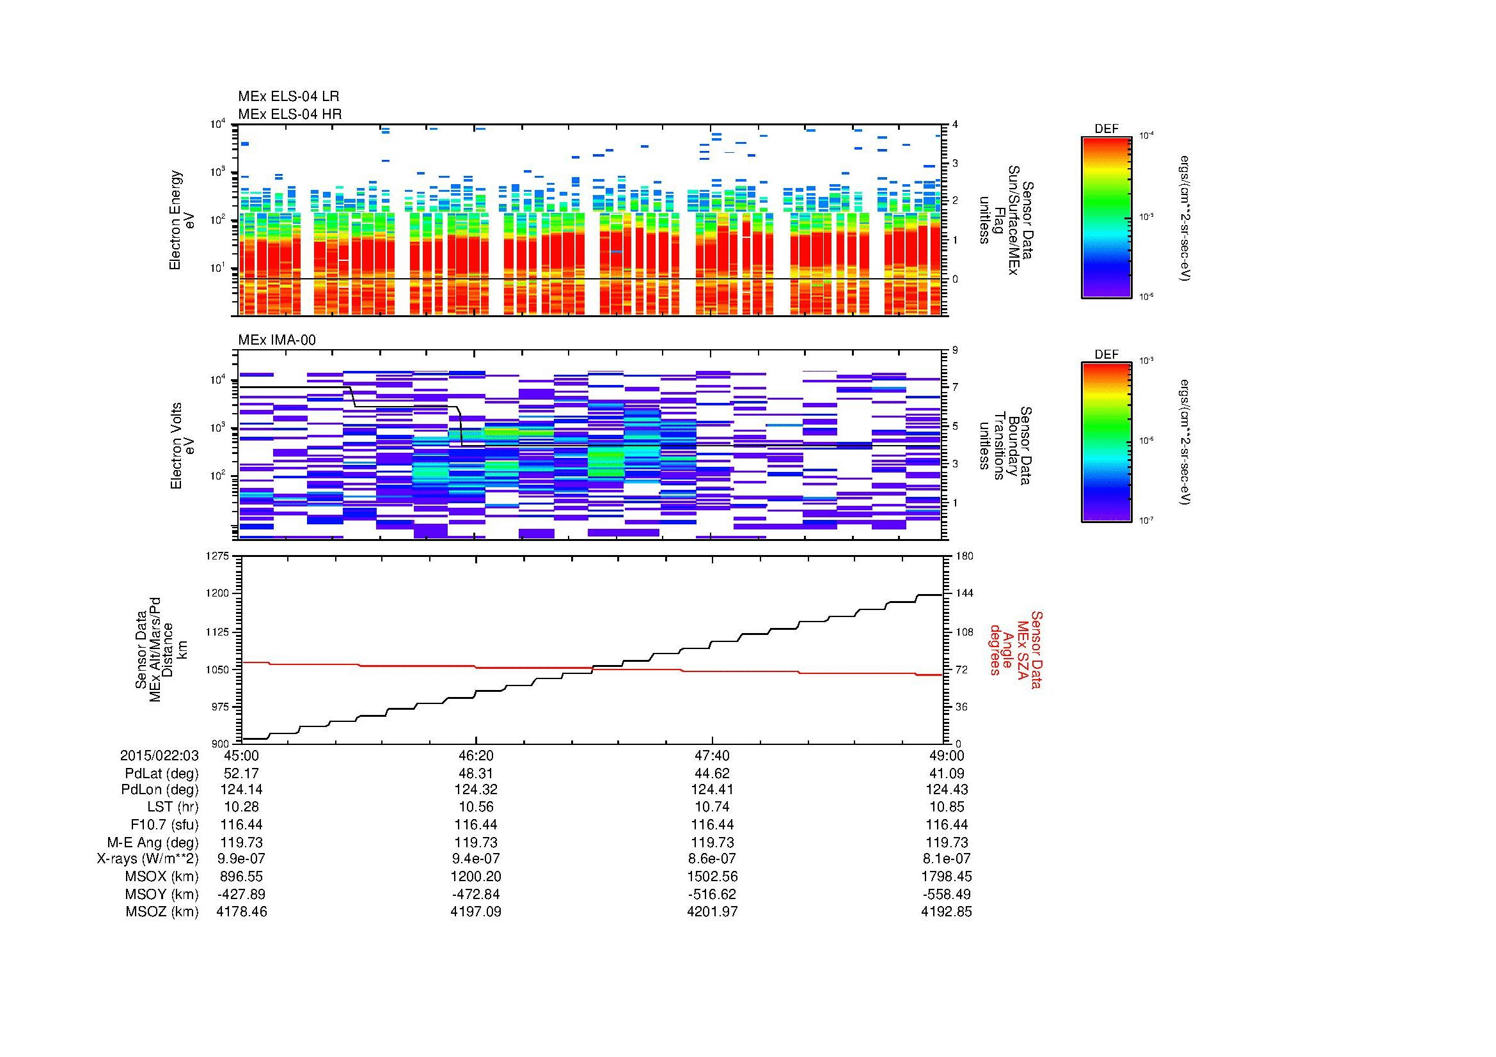Click the time tick label '46:20'

pyautogui.click(x=476, y=755)
